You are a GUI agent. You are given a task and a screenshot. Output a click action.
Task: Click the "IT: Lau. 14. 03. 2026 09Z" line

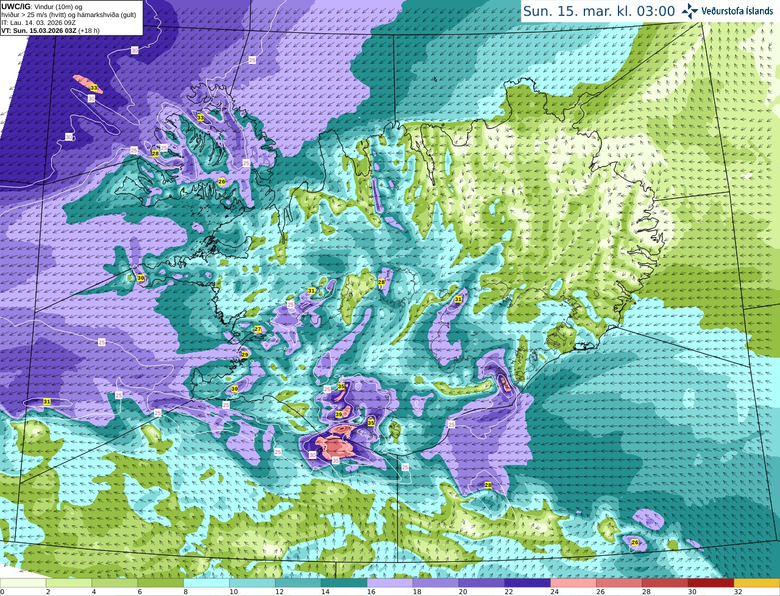[38, 23]
